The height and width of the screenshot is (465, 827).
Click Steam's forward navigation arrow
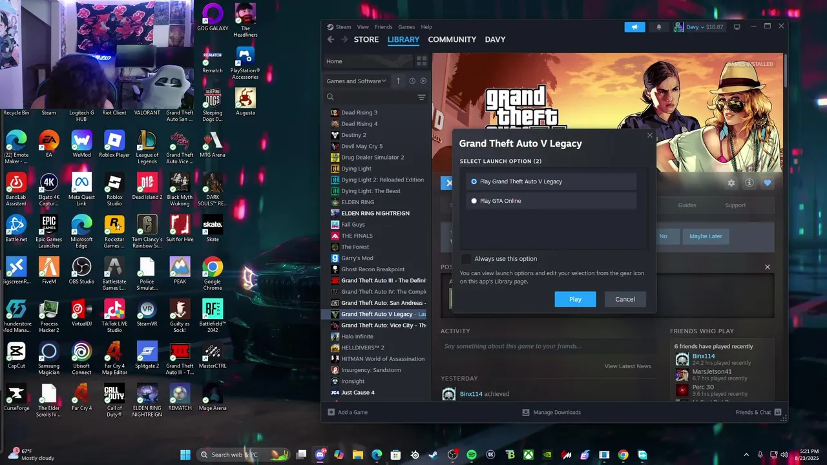(x=344, y=39)
